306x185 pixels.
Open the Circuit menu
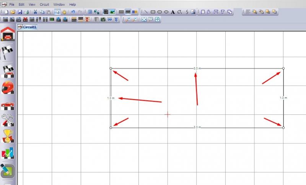pos(44,4)
